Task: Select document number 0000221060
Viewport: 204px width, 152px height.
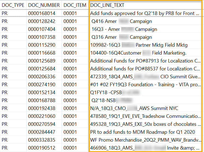Action: 42,116
